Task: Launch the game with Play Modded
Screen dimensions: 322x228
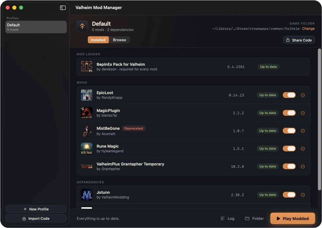Action: click(x=293, y=219)
